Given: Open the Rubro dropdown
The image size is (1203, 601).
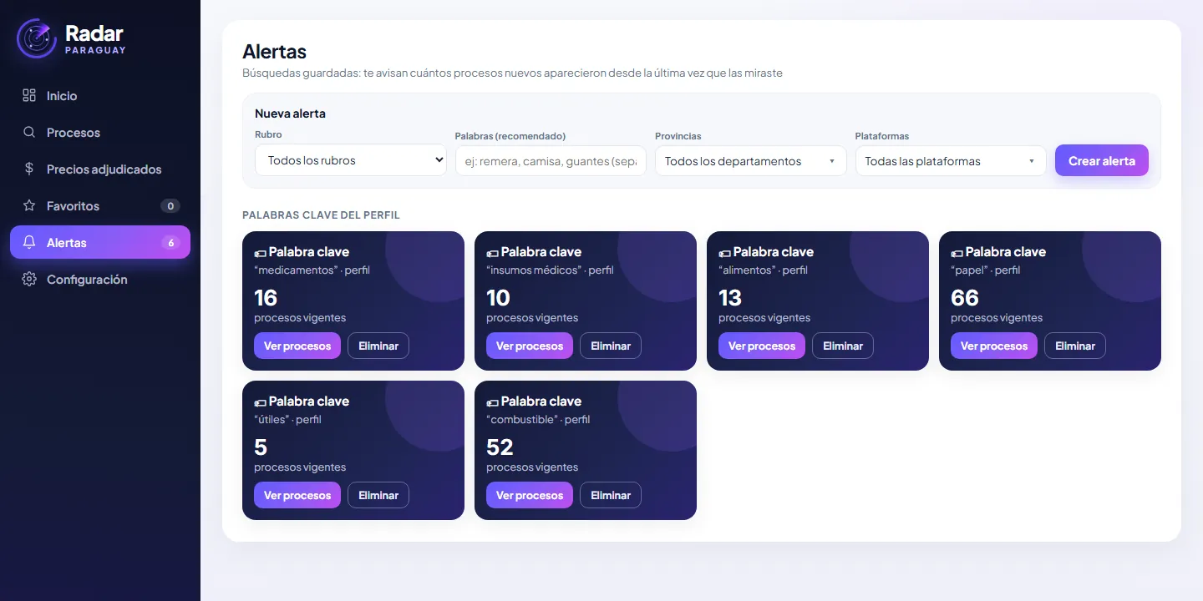Looking at the screenshot, I should point(351,160).
